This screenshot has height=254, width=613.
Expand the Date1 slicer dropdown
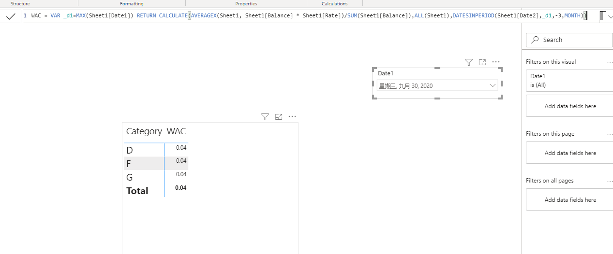[493, 85]
